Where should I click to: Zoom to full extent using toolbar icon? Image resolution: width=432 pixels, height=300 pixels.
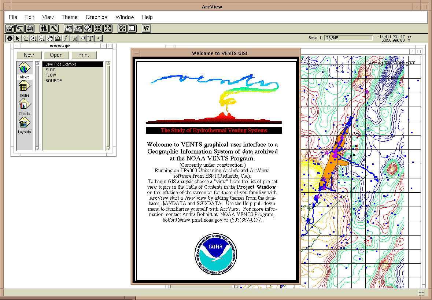coord(68,28)
